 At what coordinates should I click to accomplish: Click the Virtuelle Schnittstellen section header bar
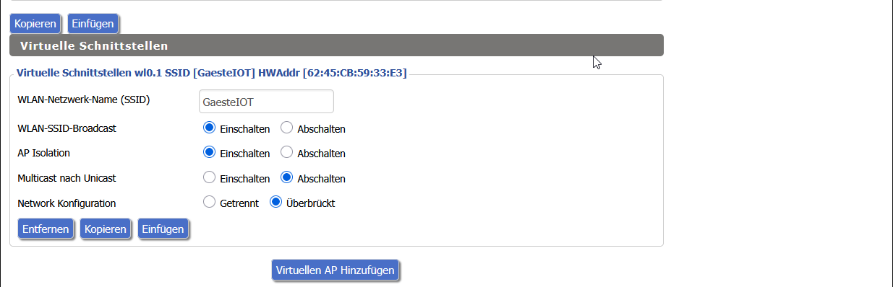coord(336,45)
